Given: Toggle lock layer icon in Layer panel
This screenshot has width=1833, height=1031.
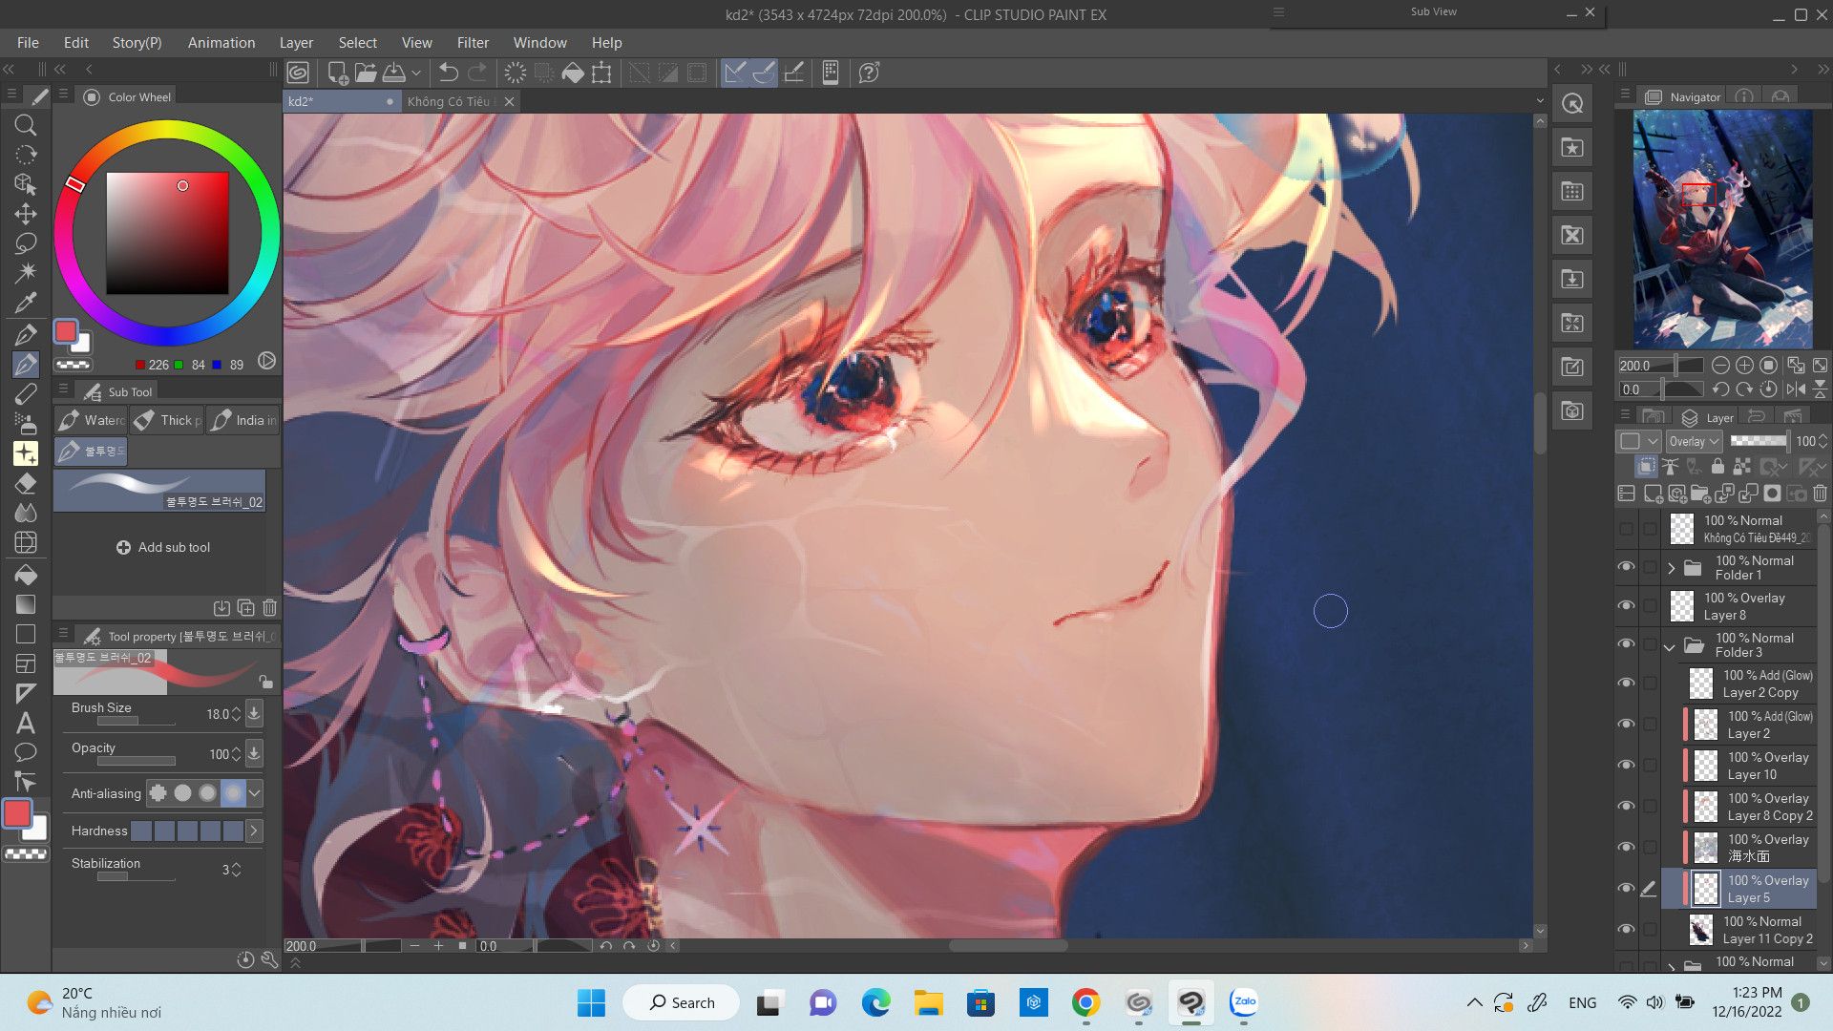Looking at the screenshot, I should click(x=1717, y=467).
